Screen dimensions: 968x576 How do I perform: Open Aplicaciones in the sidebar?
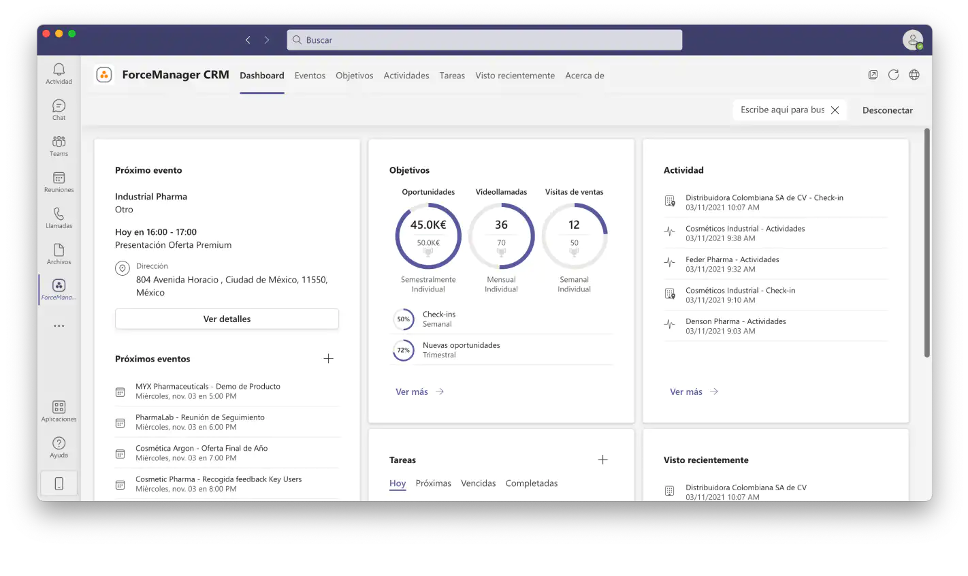(x=59, y=411)
